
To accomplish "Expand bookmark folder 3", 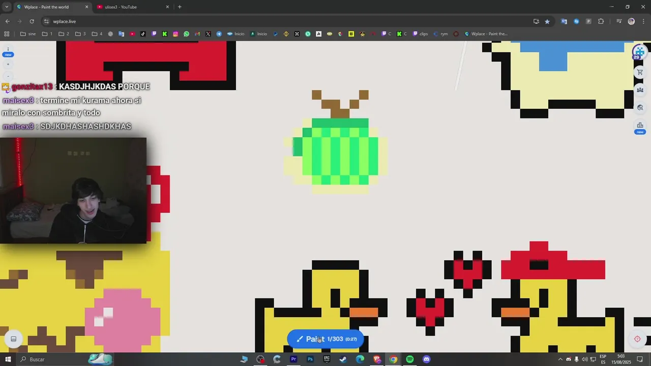I will click(80, 34).
